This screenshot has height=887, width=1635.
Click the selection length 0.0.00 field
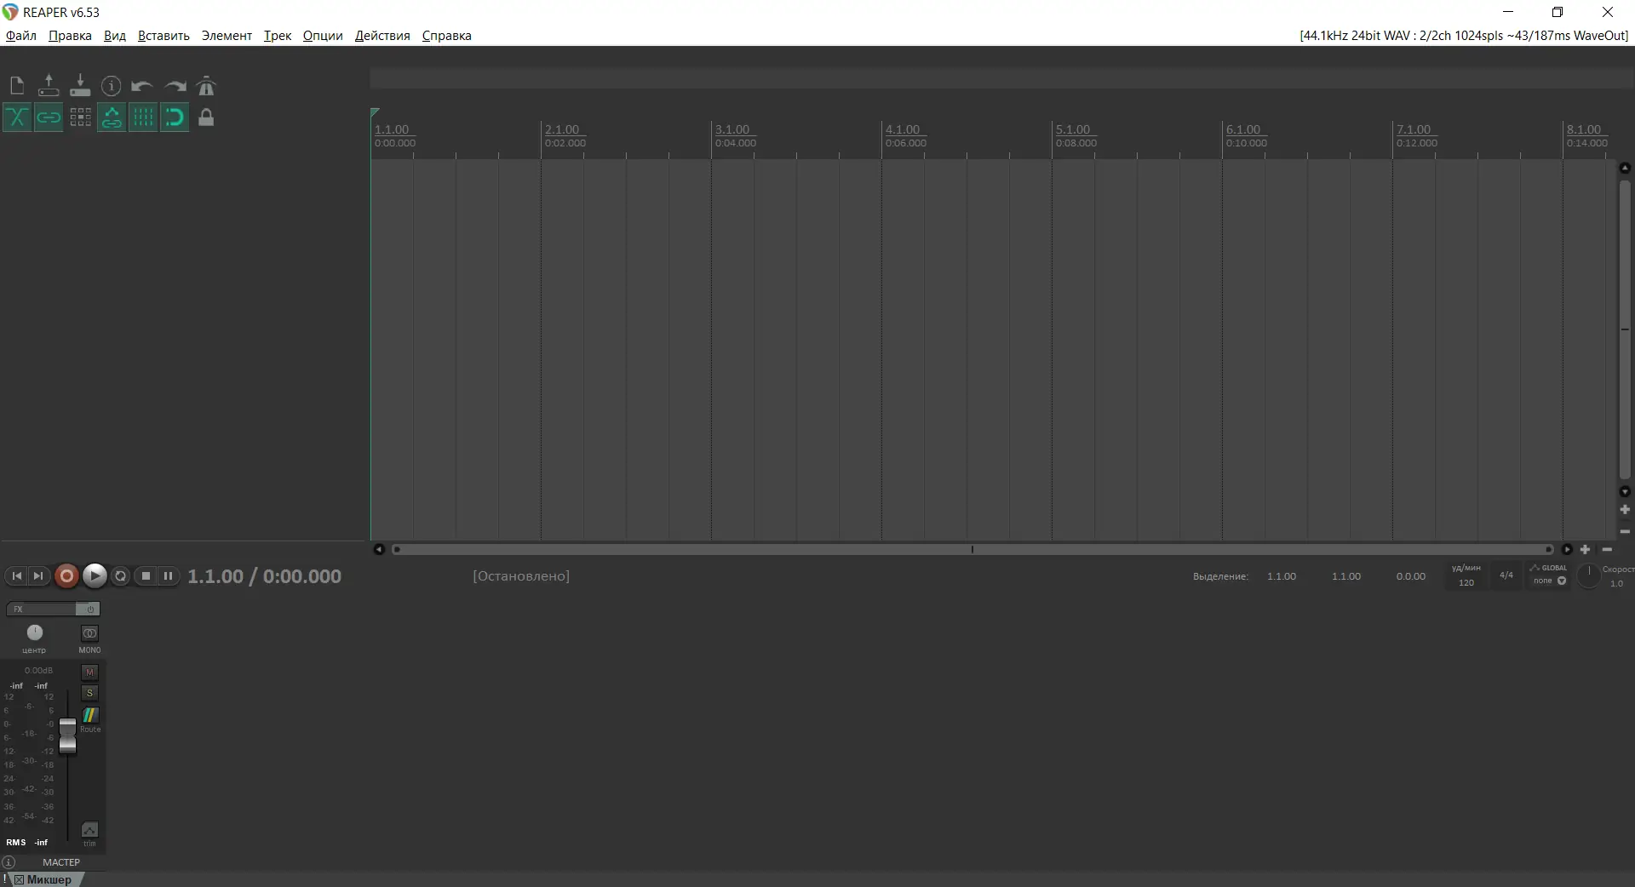(1411, 576)
